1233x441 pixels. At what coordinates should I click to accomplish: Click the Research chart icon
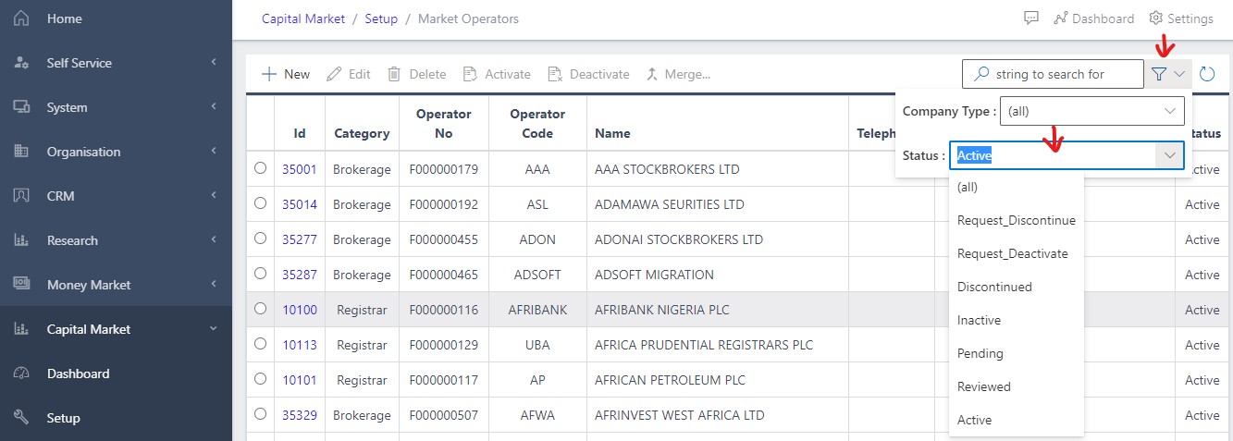click(x=22, y=240)
